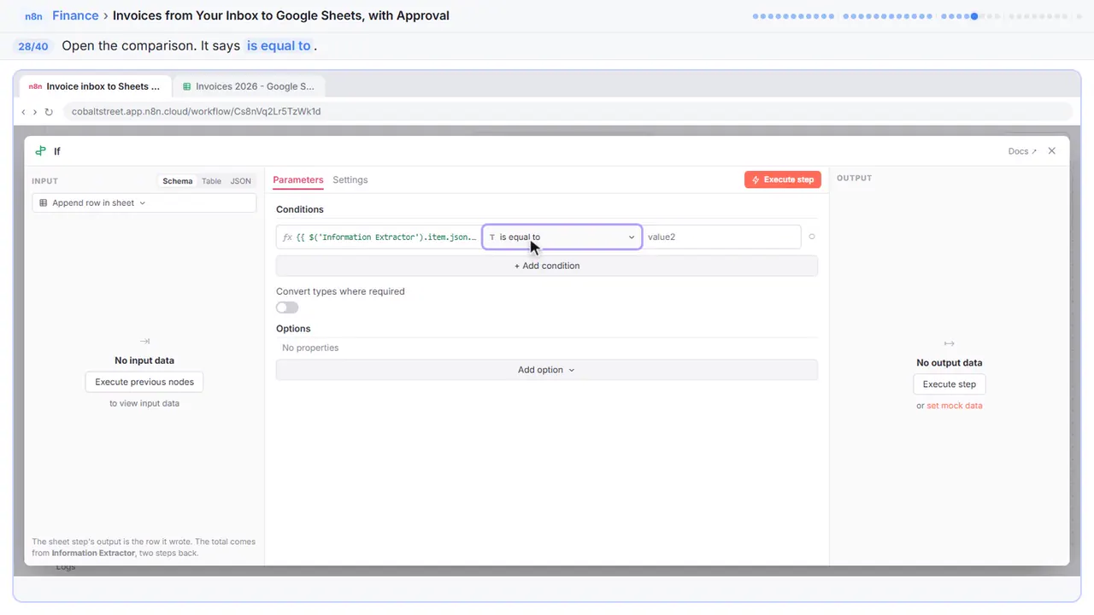Switch to the Invoice inbox to Sheets tab
1094x615 pixels.
click(95, 86)
